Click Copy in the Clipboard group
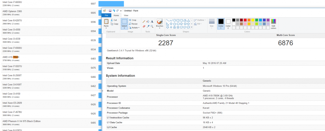Viewport: 325px width, 131px height. 114,24
